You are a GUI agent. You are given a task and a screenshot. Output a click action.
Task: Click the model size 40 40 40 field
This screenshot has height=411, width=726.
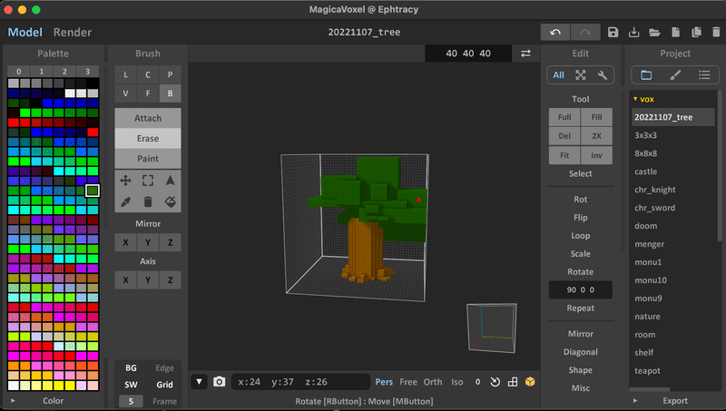point(468,54)
